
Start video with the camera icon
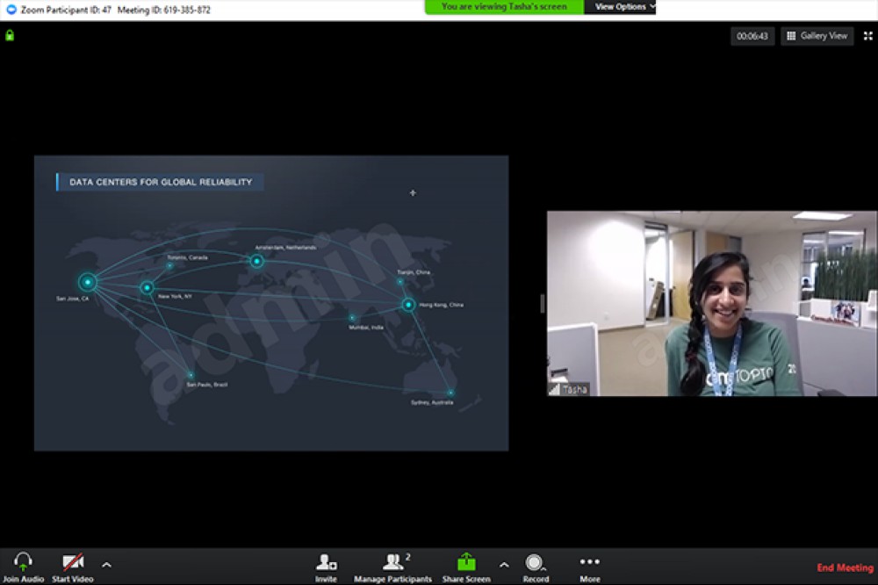[x=73, y=561]
